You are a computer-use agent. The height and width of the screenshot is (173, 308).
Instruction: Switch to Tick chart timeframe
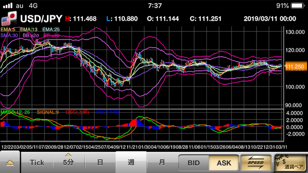(37, 163)
